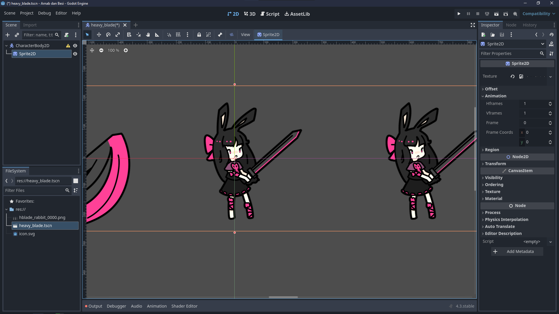The image size is (559, 314).
Task: Attach script to selected node
Action: (67, 35)
